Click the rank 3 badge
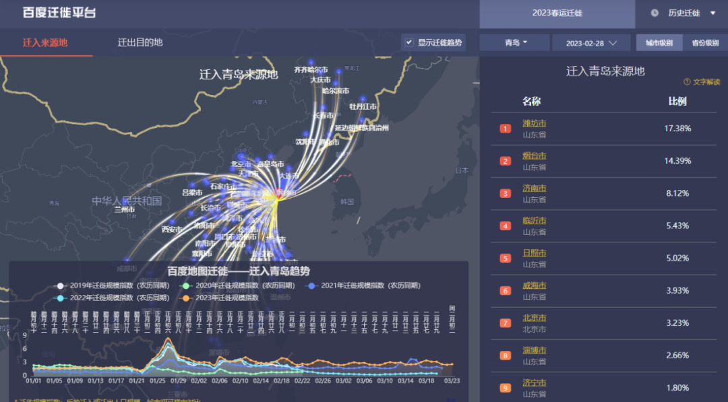Viewport: 728px width, 402px height. coord(505,194)
